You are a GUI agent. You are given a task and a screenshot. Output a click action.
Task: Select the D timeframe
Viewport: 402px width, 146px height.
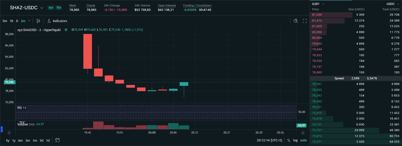pyautogui.click(x=17, y=21)
